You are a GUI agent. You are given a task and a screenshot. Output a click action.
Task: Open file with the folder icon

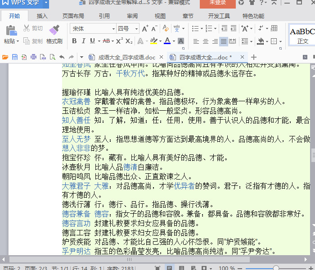[x=5, y=57]
